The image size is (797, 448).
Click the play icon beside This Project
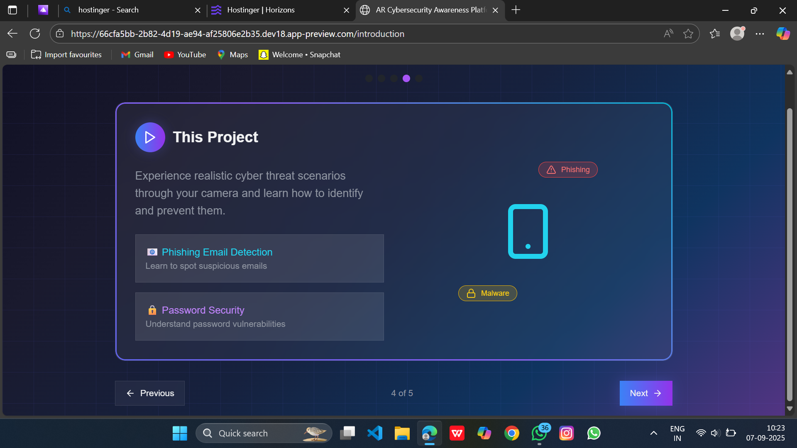pyautogui.click(x=150, y=137)
